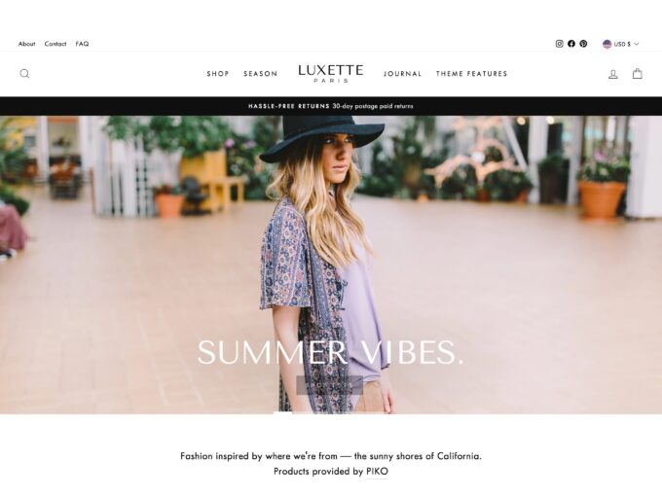662x496 pixels.
Task: Open the FAQ link
Action: (x=82, y=44)
